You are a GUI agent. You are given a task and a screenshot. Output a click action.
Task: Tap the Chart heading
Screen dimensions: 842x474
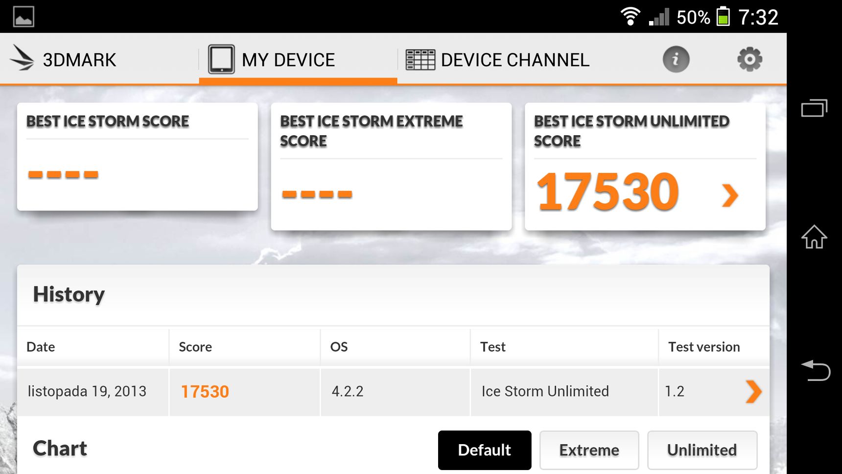tap(60, 449)
